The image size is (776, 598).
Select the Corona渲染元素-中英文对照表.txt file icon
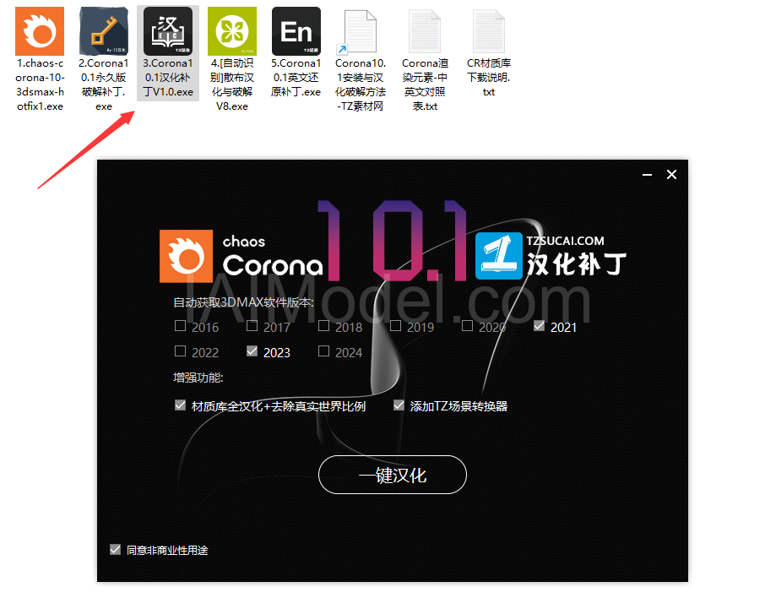425,31
